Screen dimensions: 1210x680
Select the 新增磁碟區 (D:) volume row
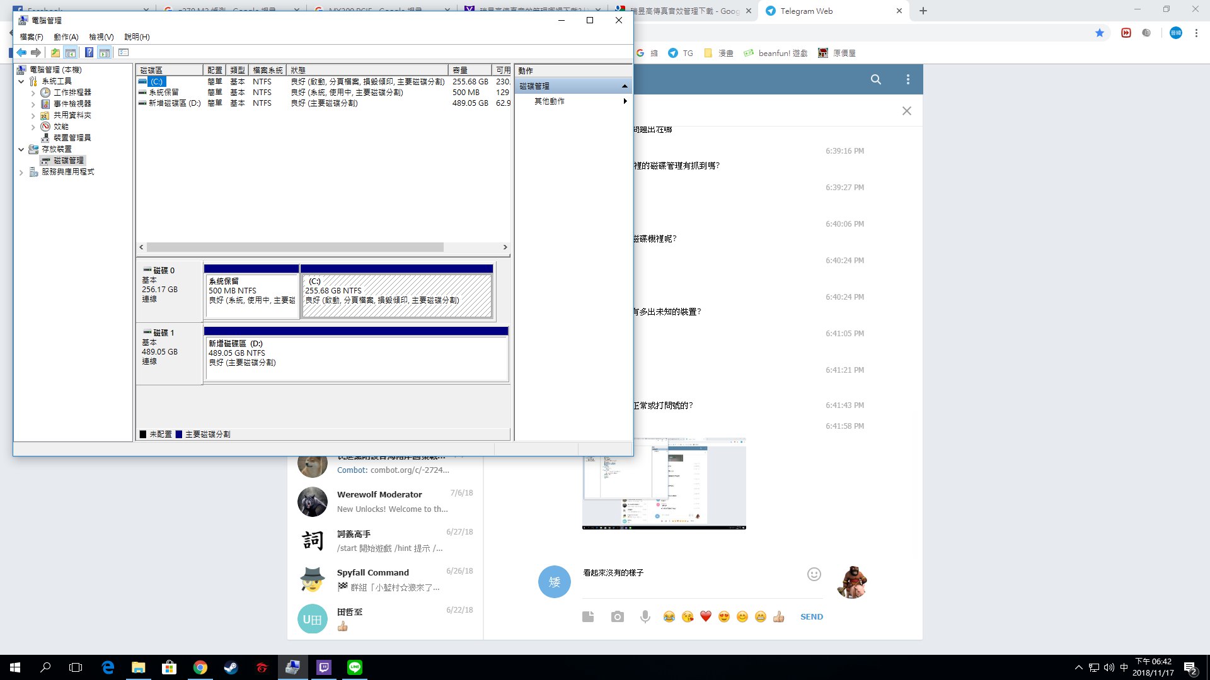324,103
